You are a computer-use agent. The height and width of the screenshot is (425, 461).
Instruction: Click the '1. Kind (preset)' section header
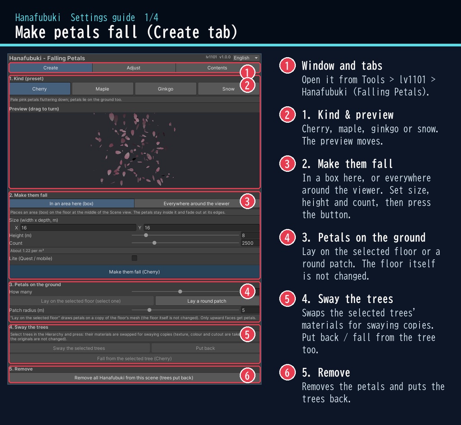(x=27, y=78)
